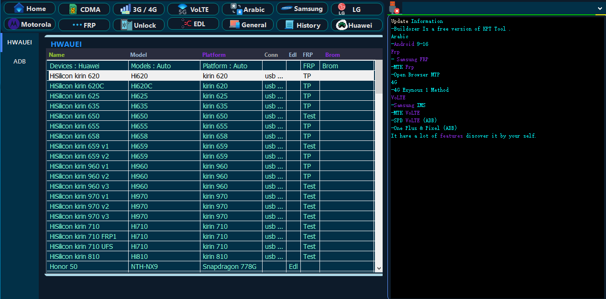Screen dimensions: 606x299
Task: Select the HiSilicon kirin 650 row
Action: (210, 116)
